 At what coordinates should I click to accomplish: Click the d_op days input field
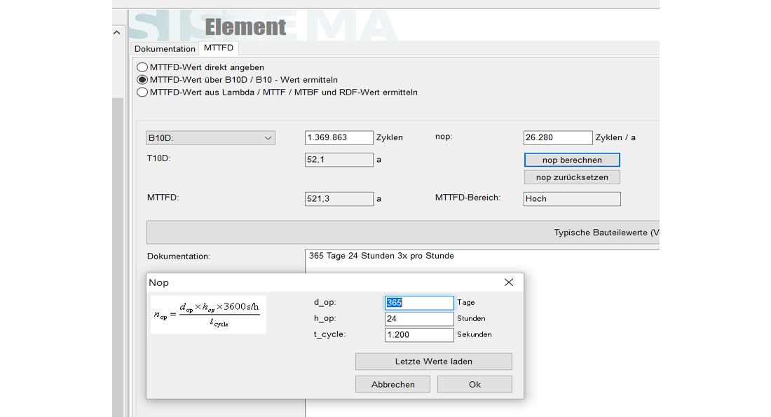click(419, 303)
